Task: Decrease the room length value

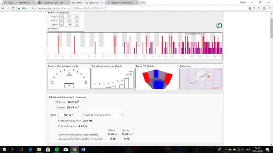Action: [x=62, y=17]
